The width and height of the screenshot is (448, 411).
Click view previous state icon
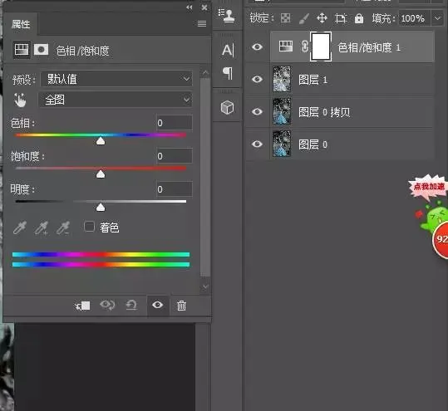(107, 305)
